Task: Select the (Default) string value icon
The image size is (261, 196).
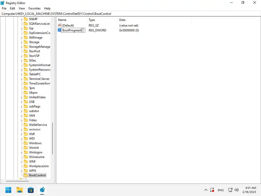Action: coord(59,25)
